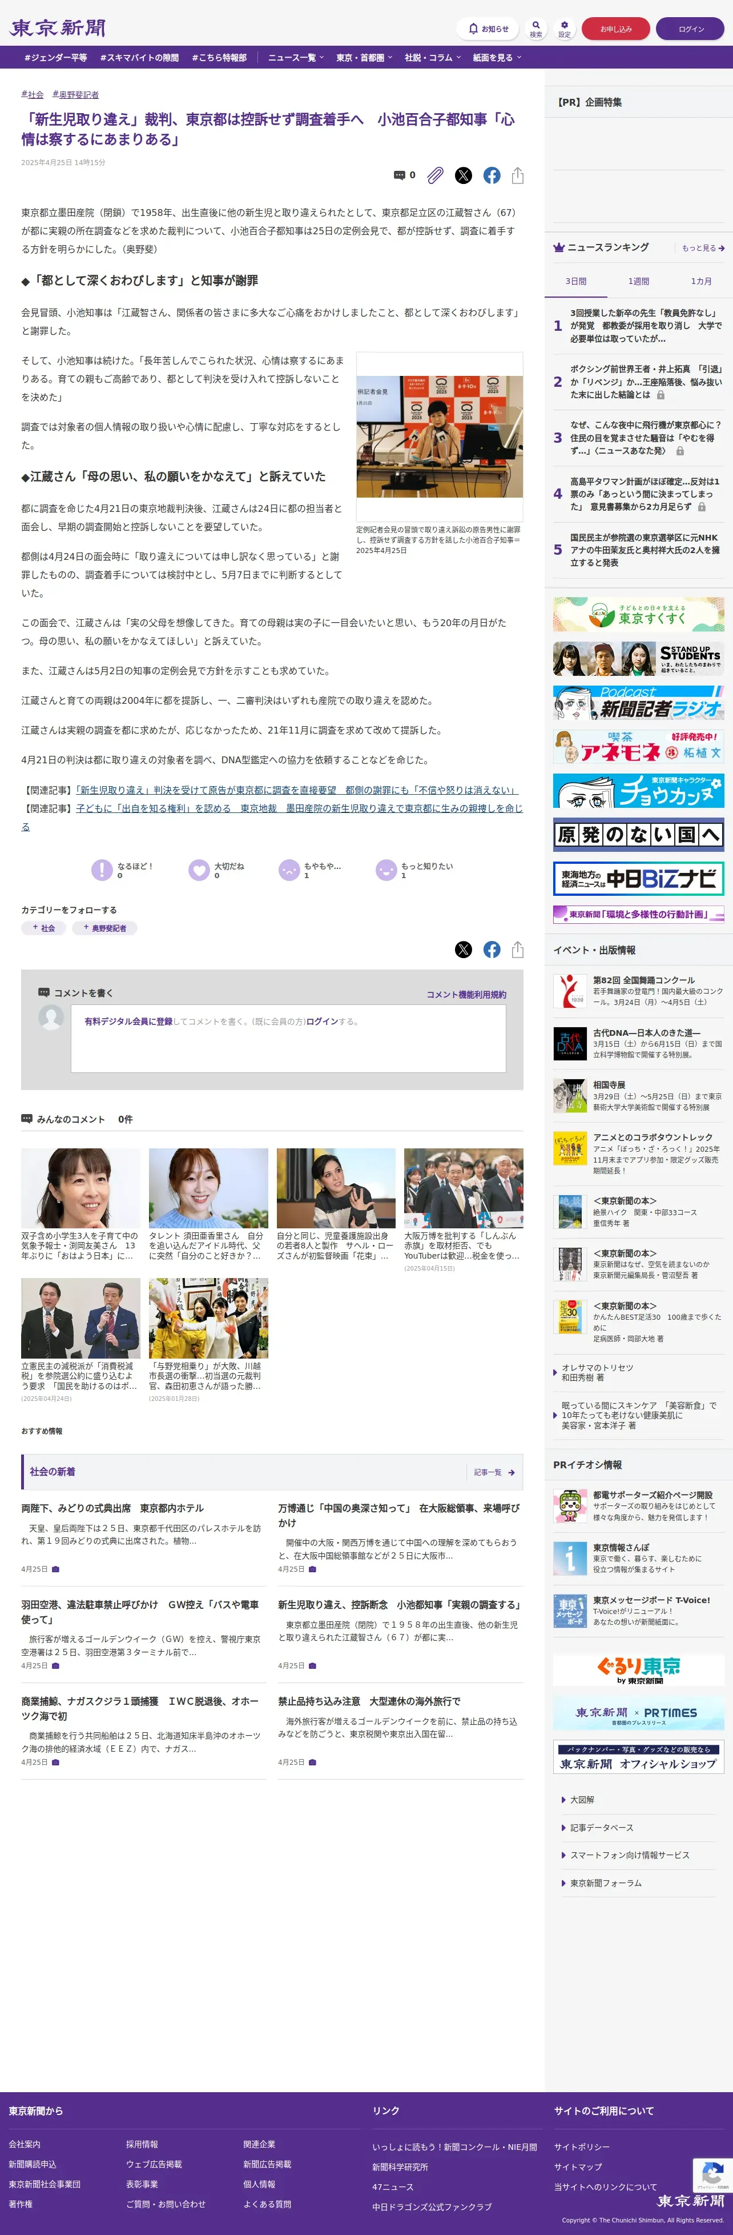Expand the 紙面を見る menu

point(497,57)
